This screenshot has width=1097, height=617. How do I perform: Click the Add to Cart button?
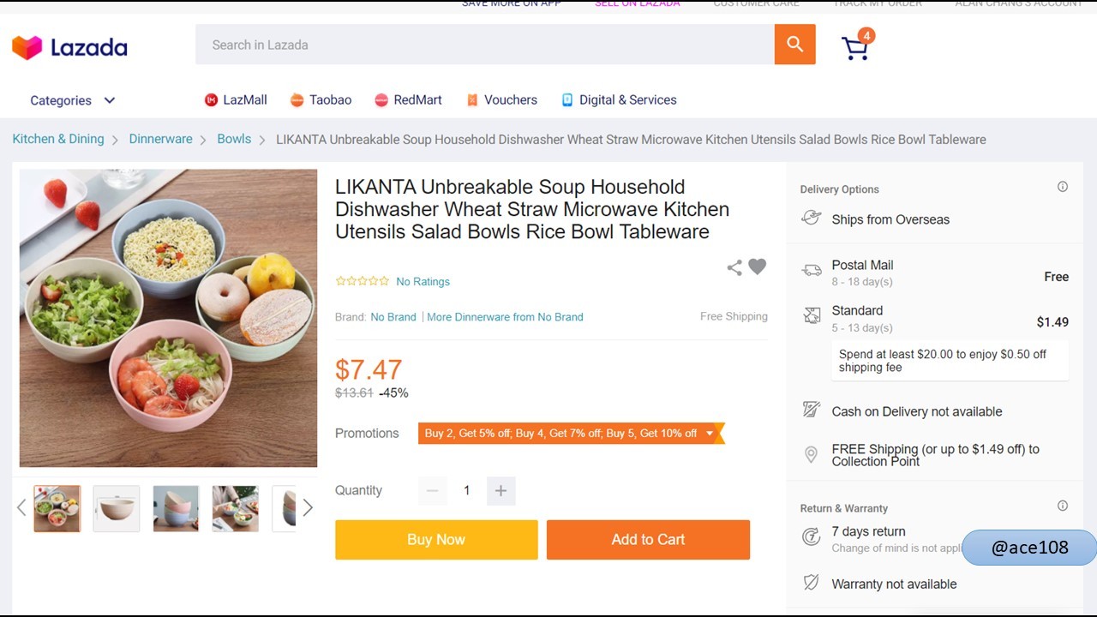click(x=648, y=540)
